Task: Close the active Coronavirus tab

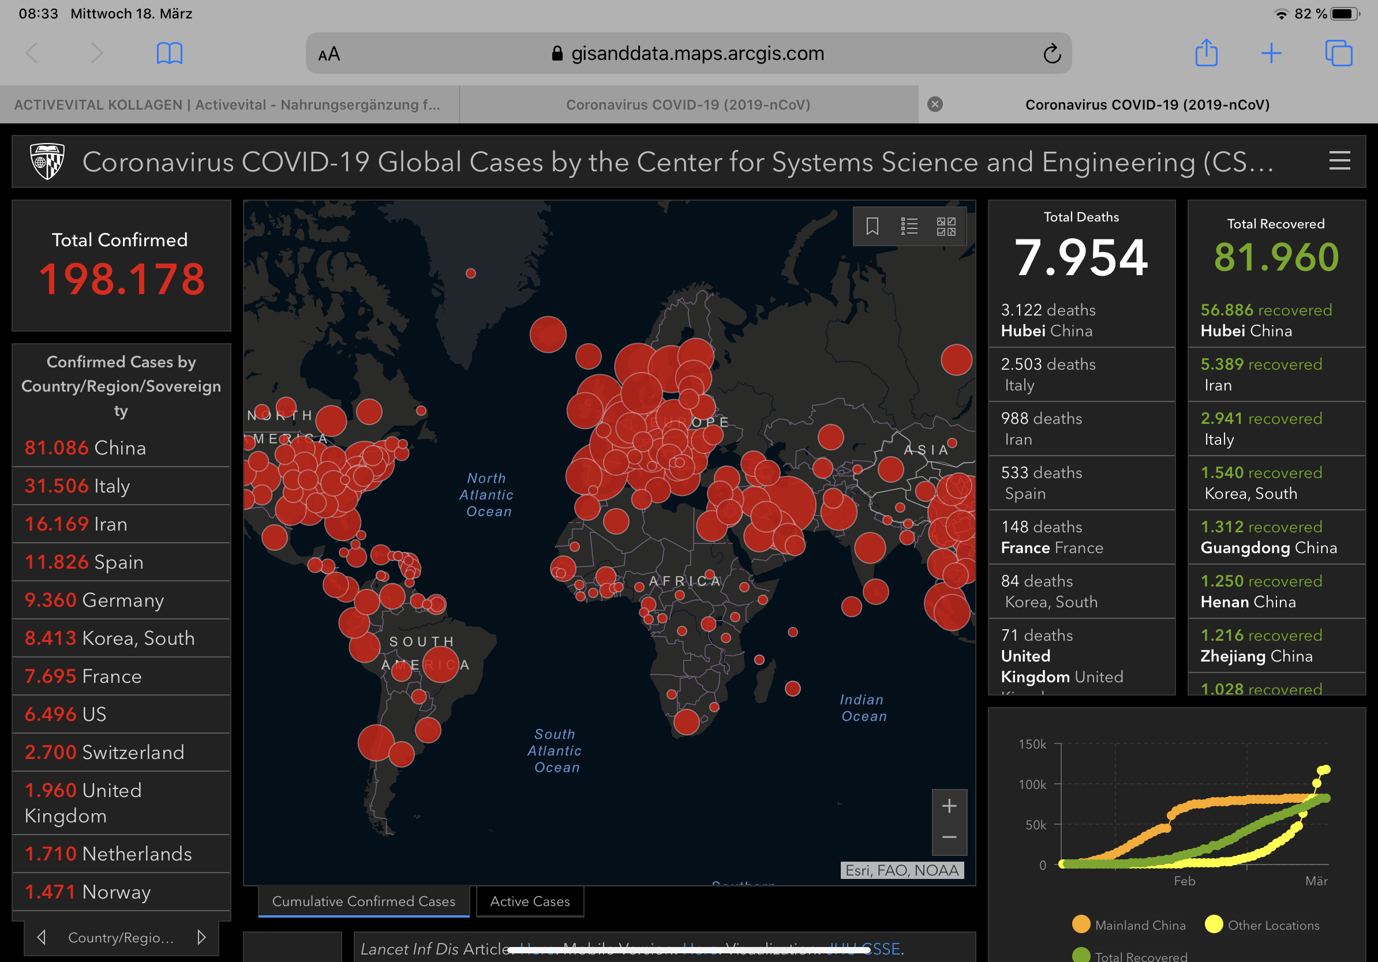Action: click(934, 104)
